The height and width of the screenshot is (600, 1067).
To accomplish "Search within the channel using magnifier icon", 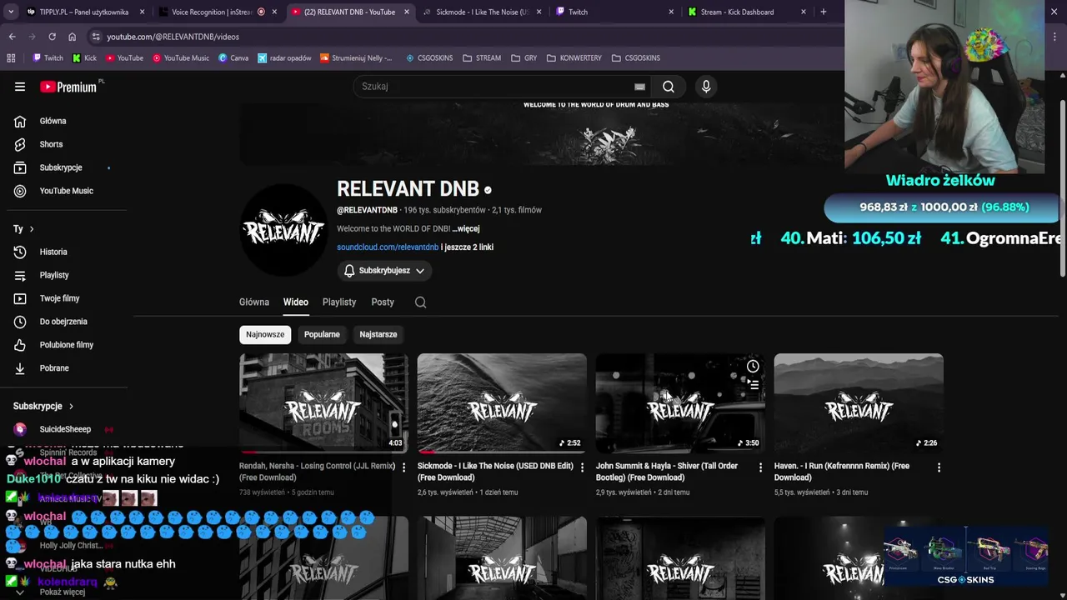I will pyautogui.click(x=421, y=302).
